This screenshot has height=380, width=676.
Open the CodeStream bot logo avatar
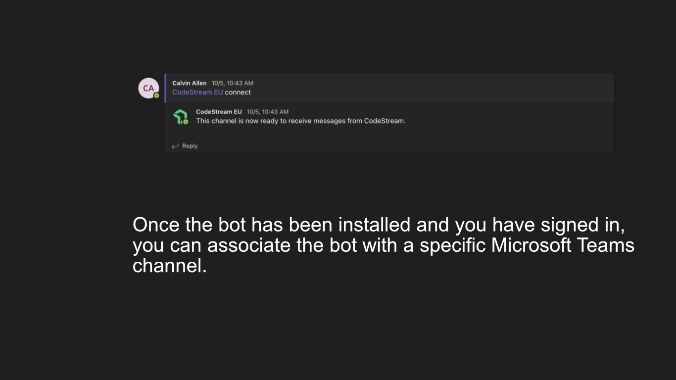(180, 116)
